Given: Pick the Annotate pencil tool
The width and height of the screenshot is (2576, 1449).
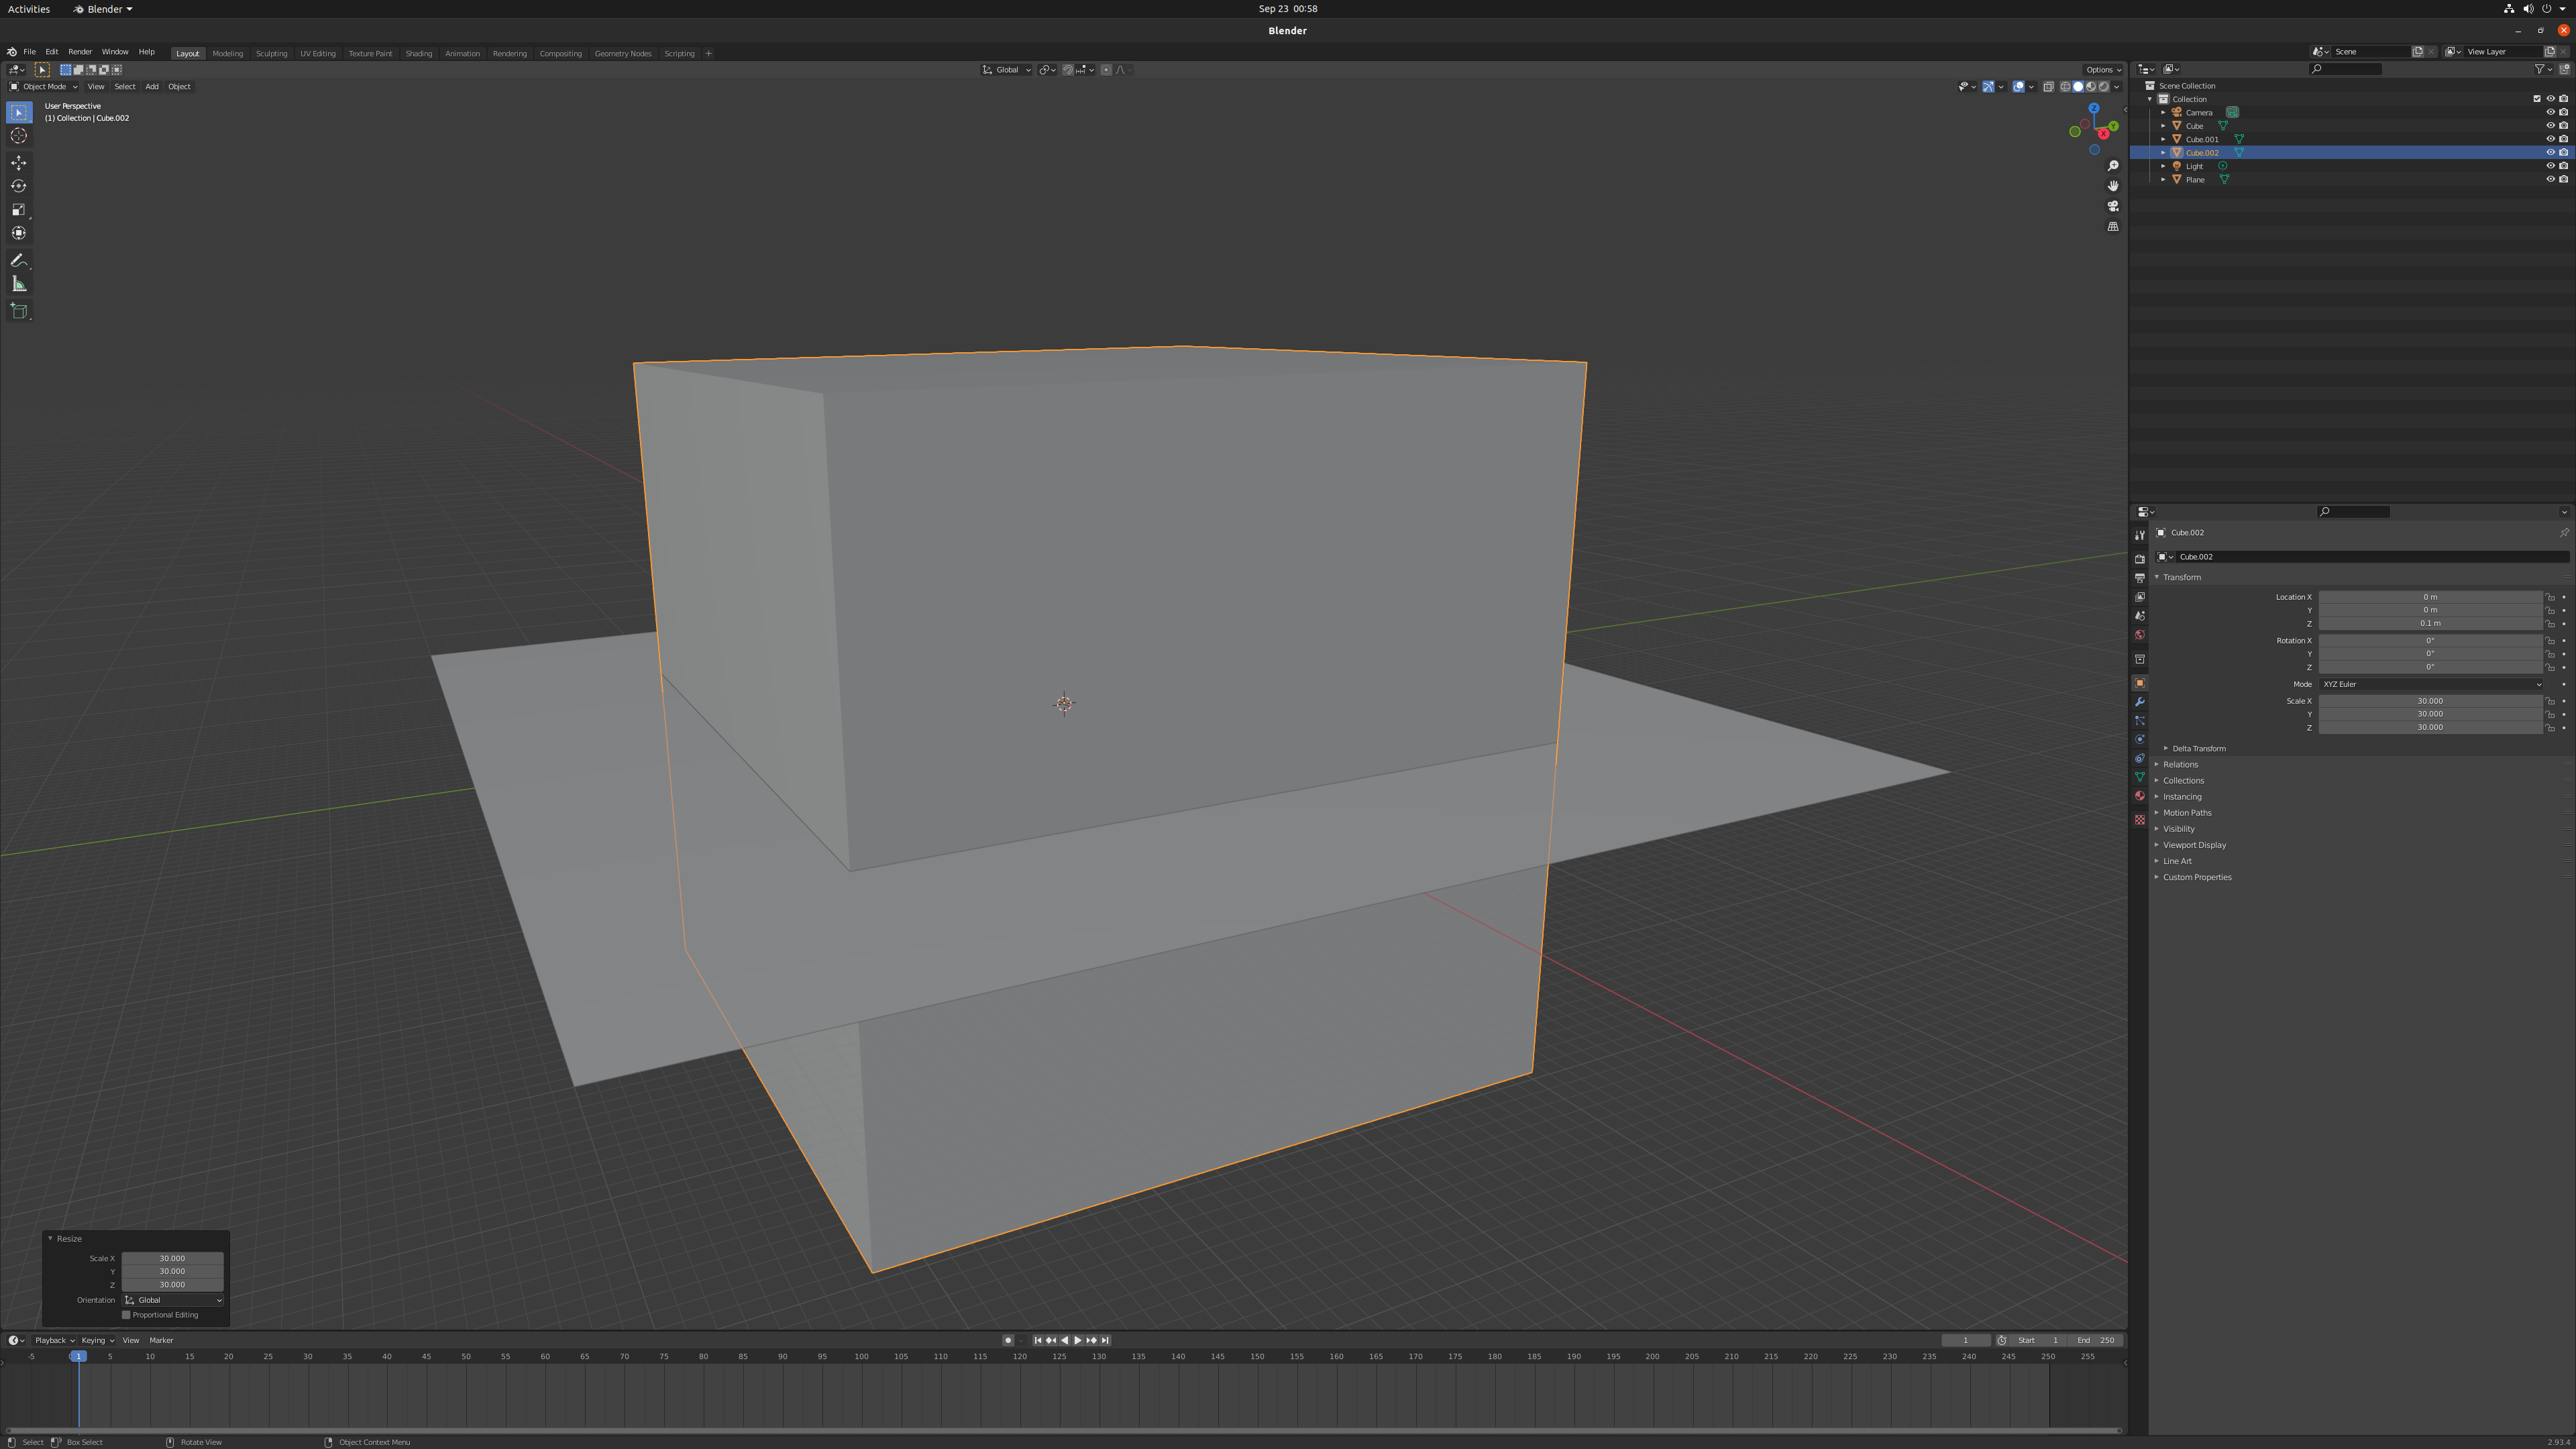Looking at the screenshot, I should [19, 260].
